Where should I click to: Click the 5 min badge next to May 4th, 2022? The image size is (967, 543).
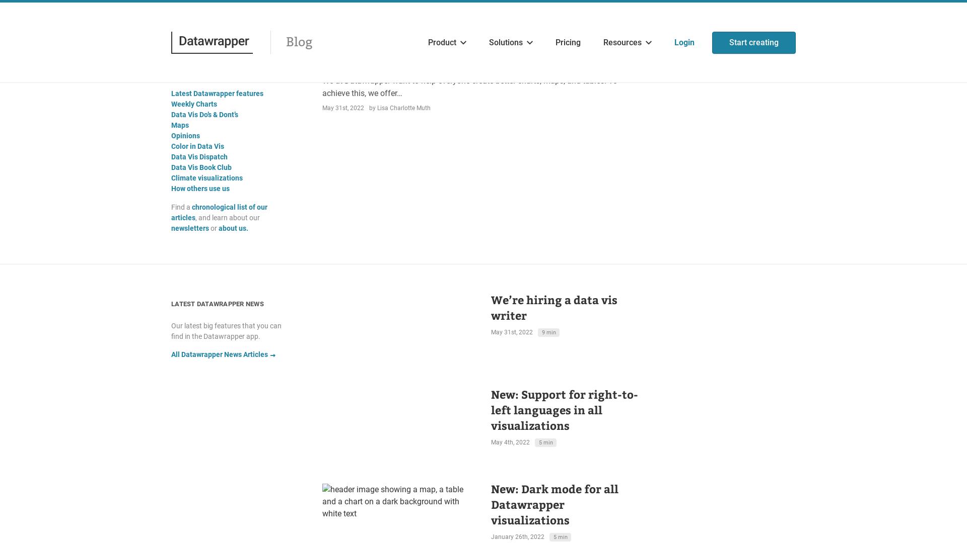[545, 443]
